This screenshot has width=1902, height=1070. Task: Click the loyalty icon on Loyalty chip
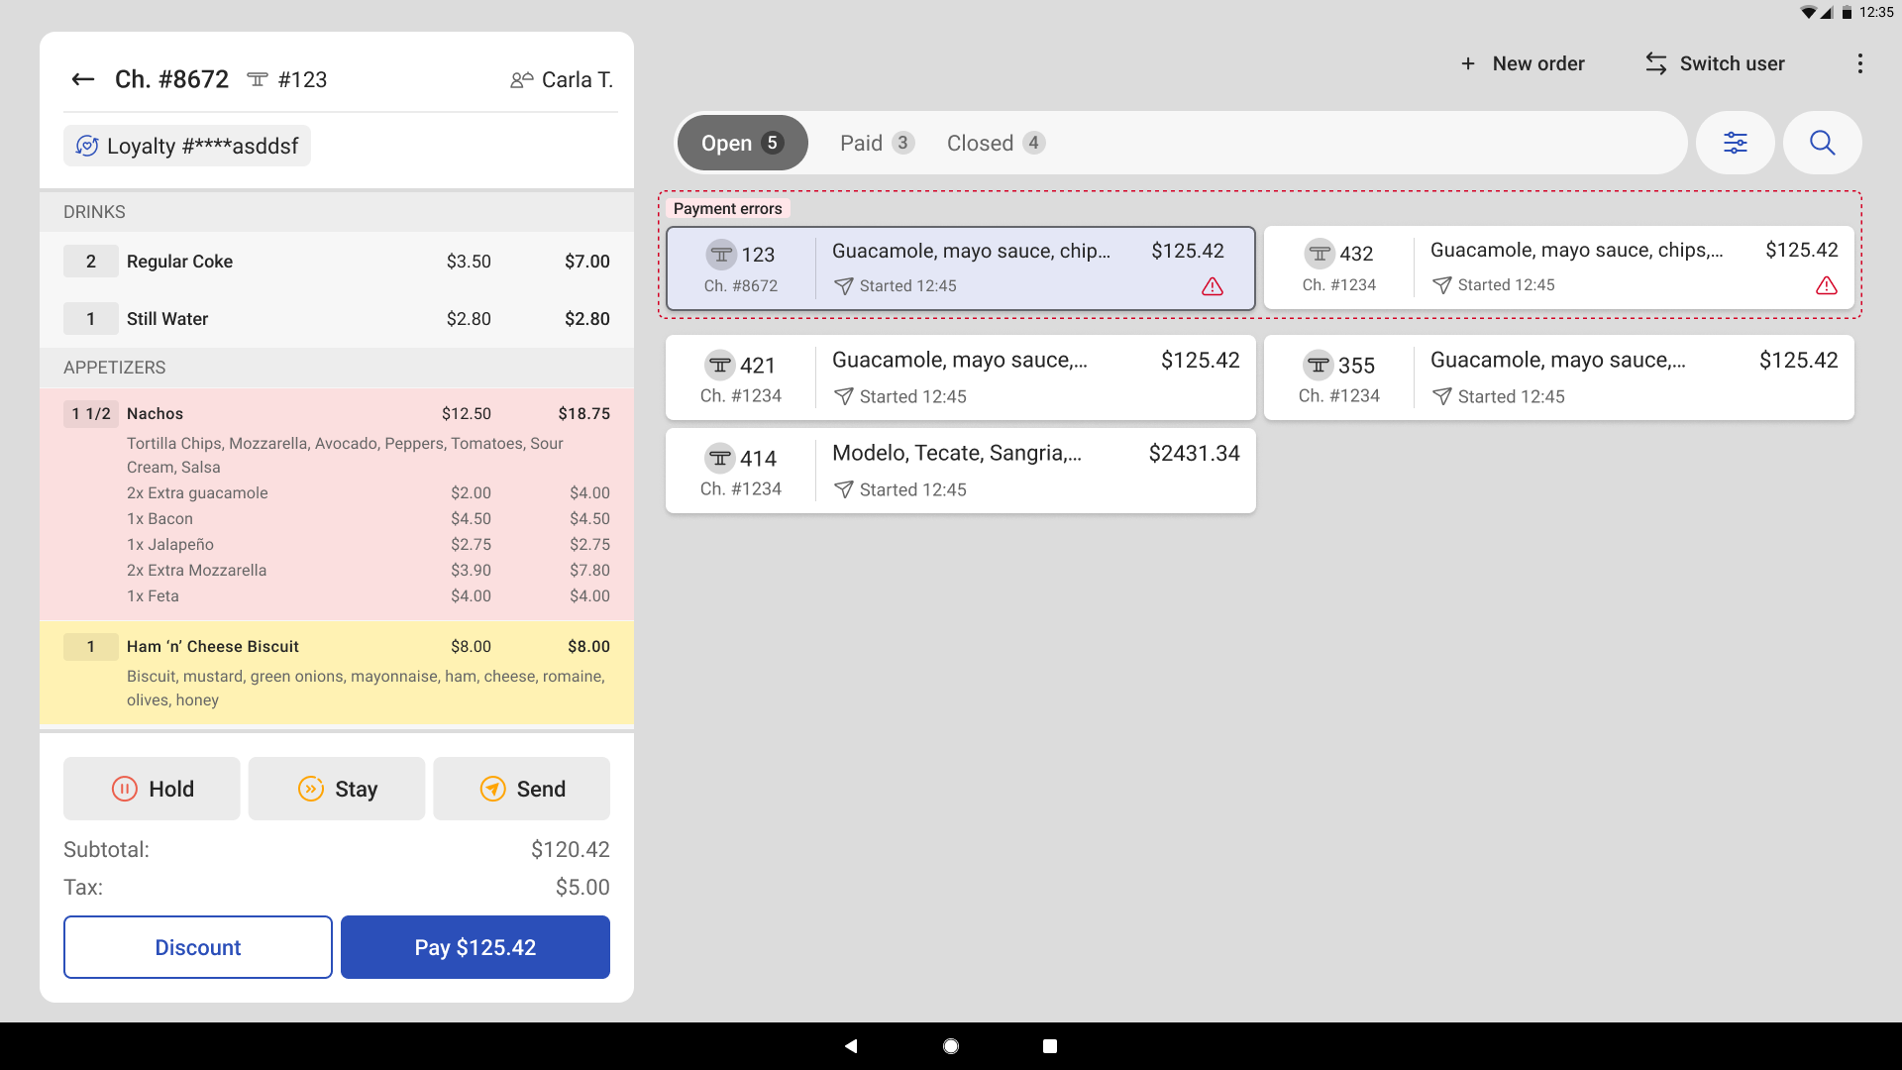87,146
